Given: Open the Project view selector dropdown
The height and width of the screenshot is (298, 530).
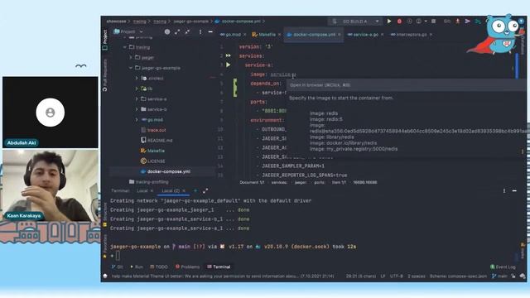Looking at the screenshot, I should 128,31.
